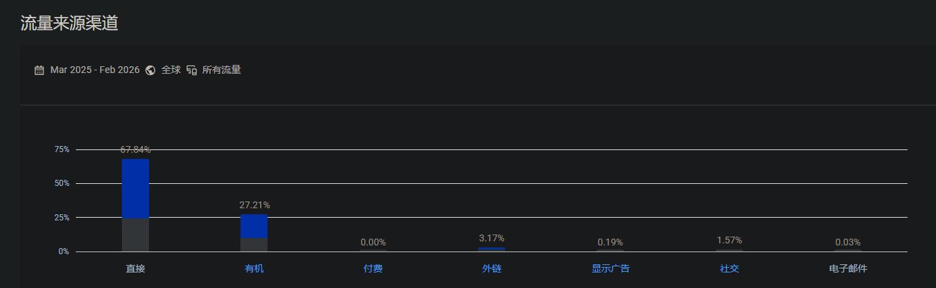This screenshot has height=288, width=936.
Task: Click the small 外链 bar
Action: 492,249
